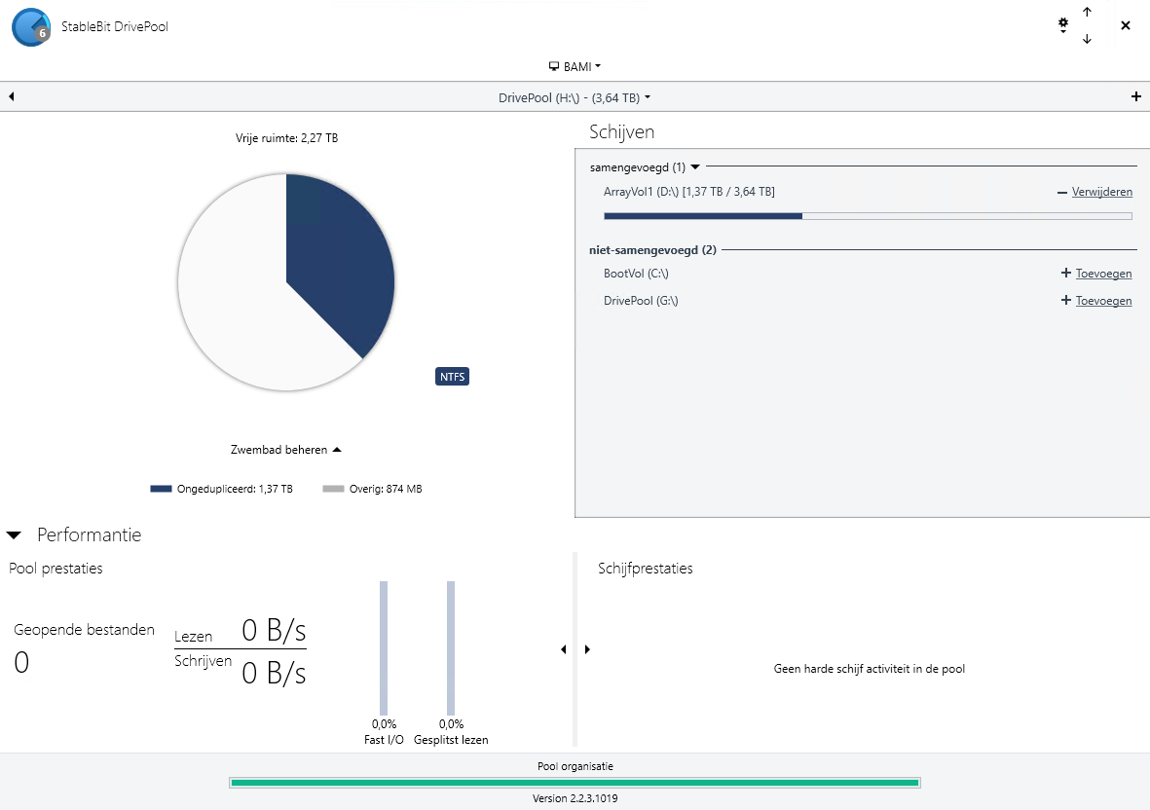
Task: Click the Gesplitst lezen performance bar
Action: click(450, 648)
